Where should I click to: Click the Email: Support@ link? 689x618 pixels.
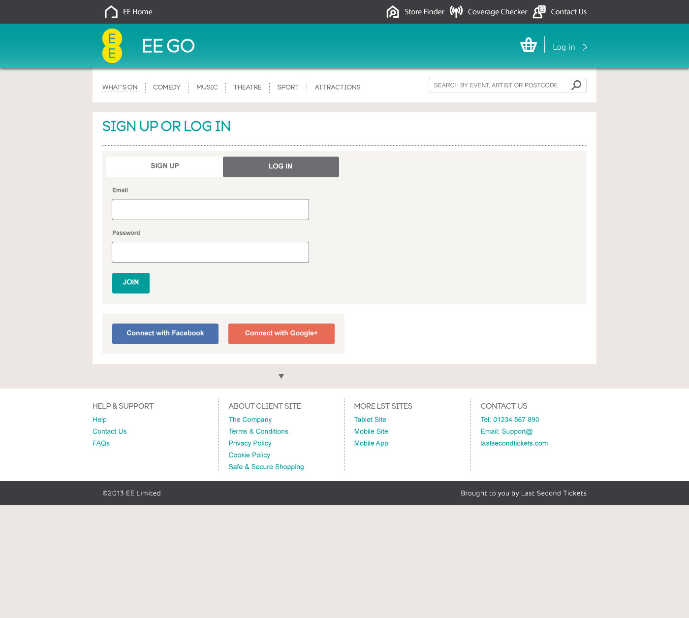tap(506, 431)
